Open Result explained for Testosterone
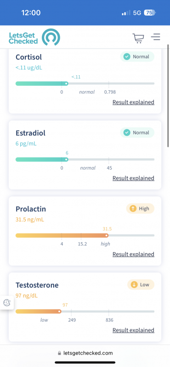Screen dimensions: 170x367 [x=133, y=330]
